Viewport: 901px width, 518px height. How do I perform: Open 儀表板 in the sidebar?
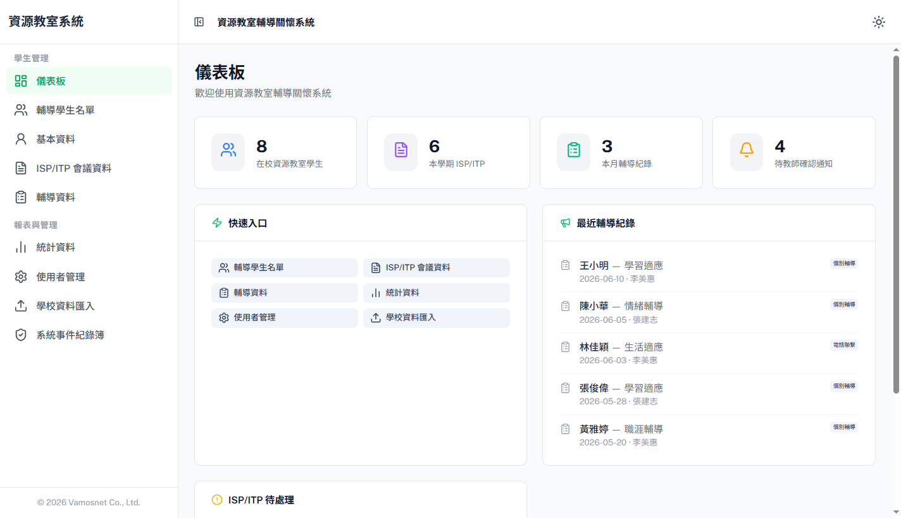89,81
